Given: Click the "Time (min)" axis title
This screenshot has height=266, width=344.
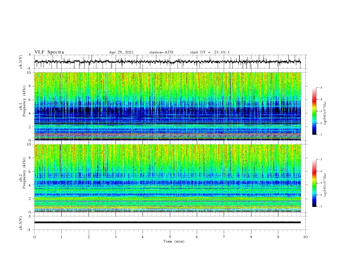Looking at the screenshot, I should [174, 241].
